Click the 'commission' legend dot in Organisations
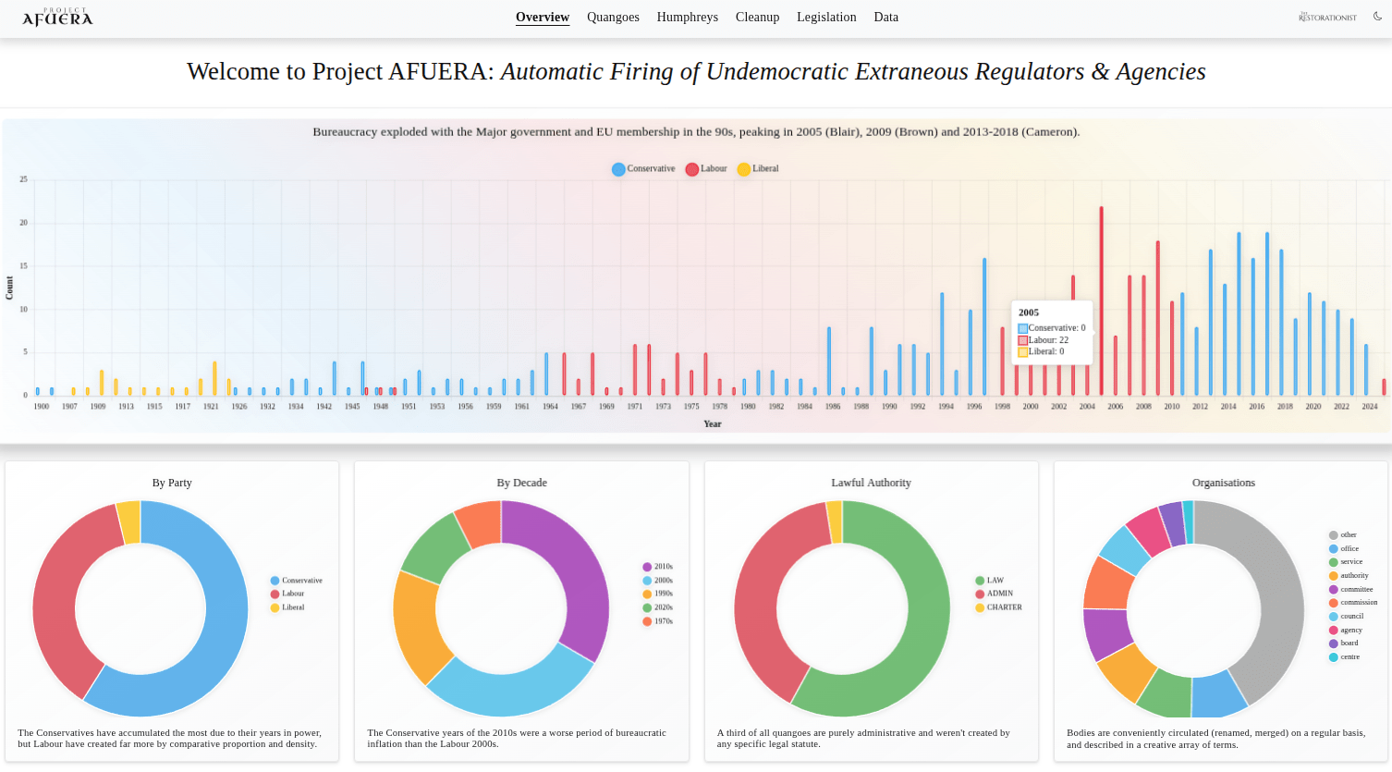The image size is (1392, 772). pos(1334,603)
